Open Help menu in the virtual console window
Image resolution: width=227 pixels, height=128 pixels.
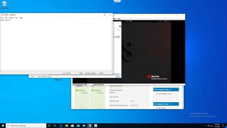click(119, 19)
